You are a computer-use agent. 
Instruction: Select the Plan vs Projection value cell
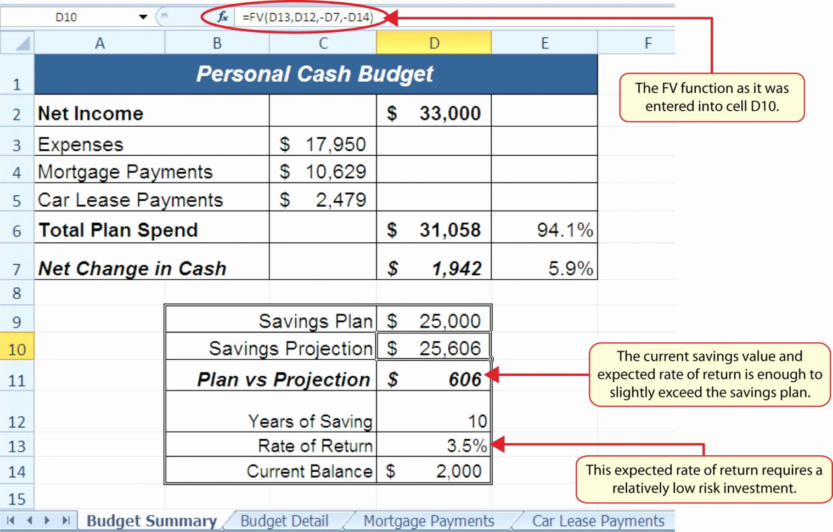[x=434, y=378]
